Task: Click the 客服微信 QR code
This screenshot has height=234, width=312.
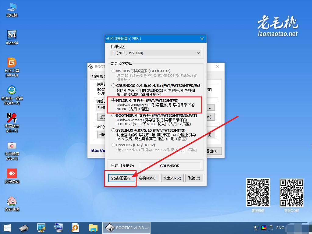Action: click(258, 193)
